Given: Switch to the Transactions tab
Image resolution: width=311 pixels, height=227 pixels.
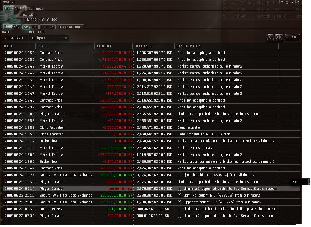Looking at the screenshot, I should coord(71,27).
